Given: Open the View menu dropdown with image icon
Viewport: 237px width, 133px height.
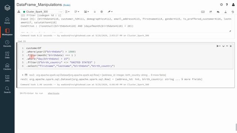Looking at the screenshot, I should [x=86, y=11].
